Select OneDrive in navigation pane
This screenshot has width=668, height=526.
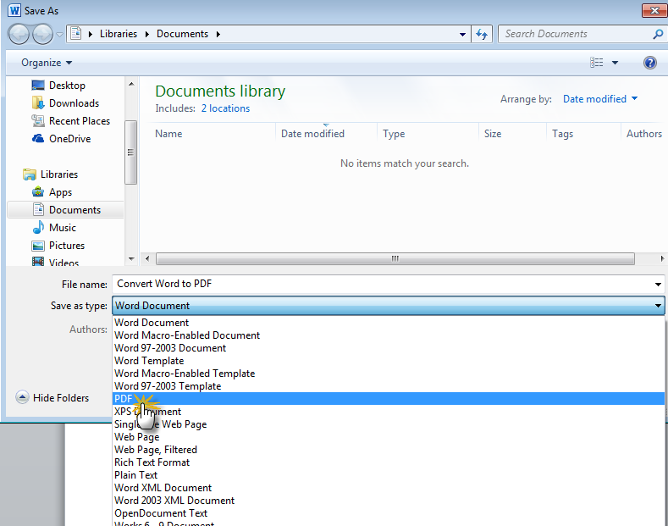coord(69,139)
